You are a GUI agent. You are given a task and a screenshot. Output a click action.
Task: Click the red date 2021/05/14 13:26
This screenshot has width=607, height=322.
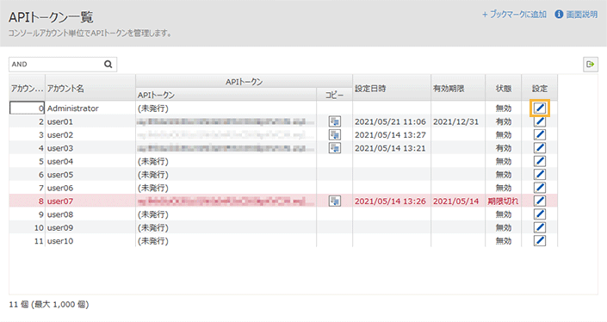pos(390,201)
